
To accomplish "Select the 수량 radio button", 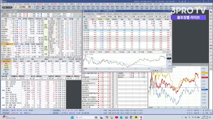I will coord(153,16).
